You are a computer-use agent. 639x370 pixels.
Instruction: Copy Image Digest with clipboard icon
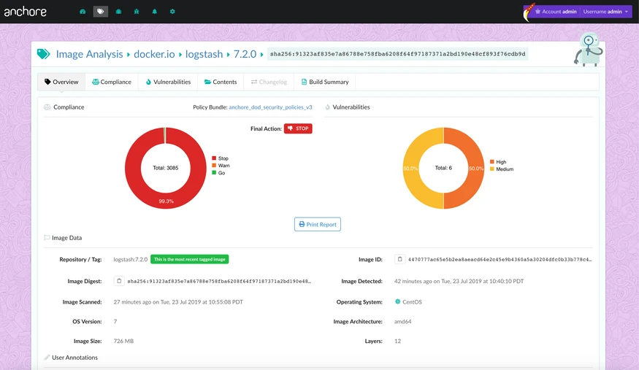tap(119, 281)
